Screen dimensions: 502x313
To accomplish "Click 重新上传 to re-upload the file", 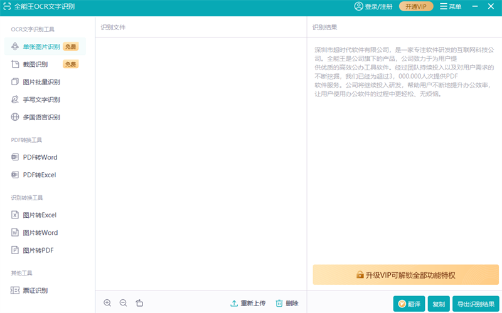I will [248, 303].
